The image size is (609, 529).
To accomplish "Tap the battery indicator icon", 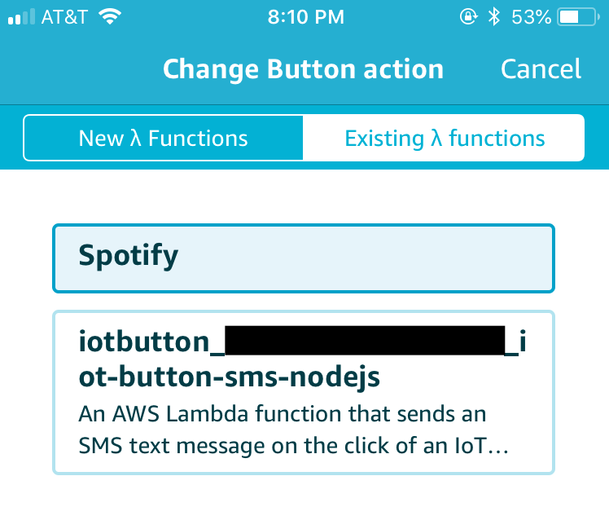I will pyautogui.click(x=579, y=17).
